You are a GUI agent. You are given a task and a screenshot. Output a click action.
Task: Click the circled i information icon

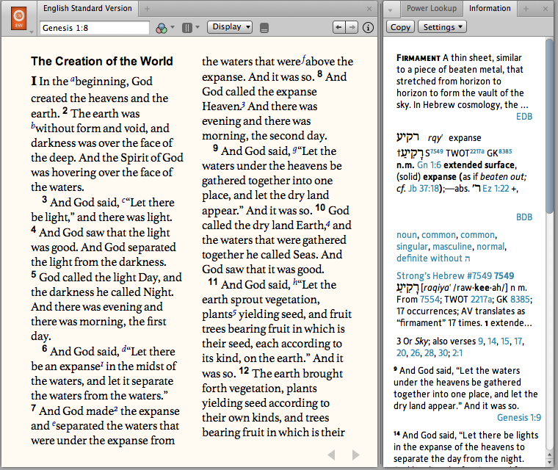368,27
